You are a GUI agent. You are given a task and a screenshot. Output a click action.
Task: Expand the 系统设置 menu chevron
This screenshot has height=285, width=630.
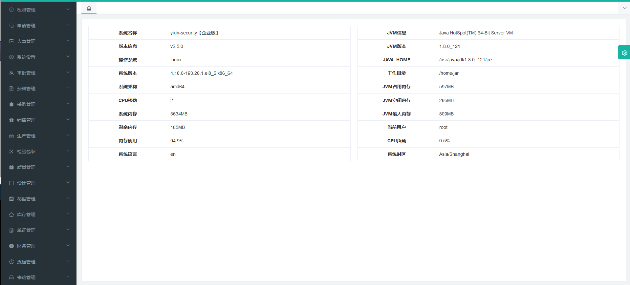(68, 56)
